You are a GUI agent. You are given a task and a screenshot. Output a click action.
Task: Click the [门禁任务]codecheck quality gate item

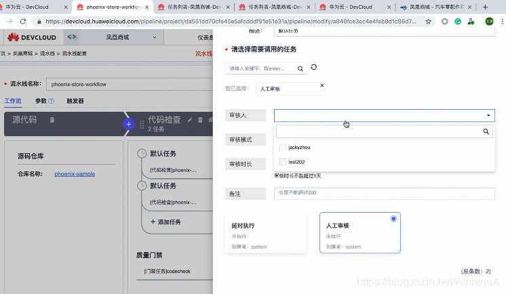(167, 272)
